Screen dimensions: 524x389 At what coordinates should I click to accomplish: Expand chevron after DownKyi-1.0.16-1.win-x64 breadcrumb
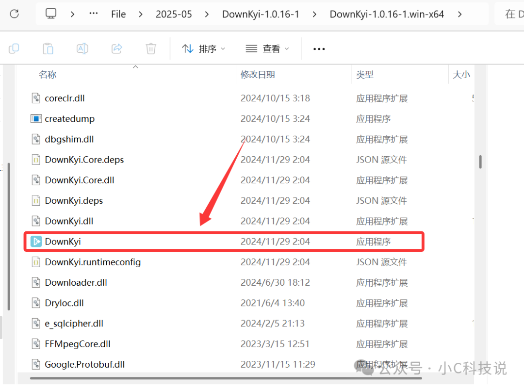pyautogui.click(x=460, y=14)
